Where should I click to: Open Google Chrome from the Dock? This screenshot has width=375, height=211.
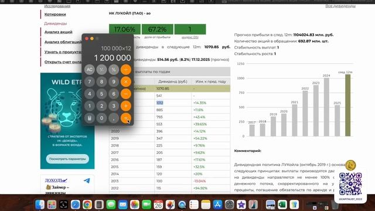coord(87,205)
